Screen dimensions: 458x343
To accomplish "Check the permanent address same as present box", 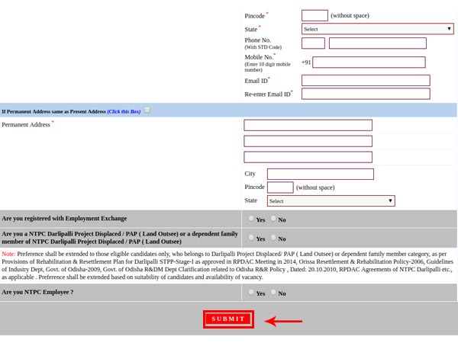I will click(x=147, y=110).
